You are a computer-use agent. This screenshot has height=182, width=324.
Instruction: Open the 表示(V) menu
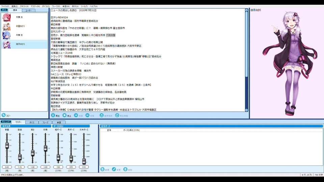coord(75,6)
